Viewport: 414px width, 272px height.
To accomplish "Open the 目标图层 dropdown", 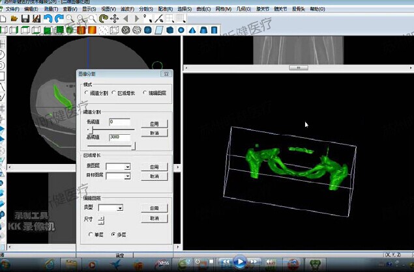I will [128, 176].
